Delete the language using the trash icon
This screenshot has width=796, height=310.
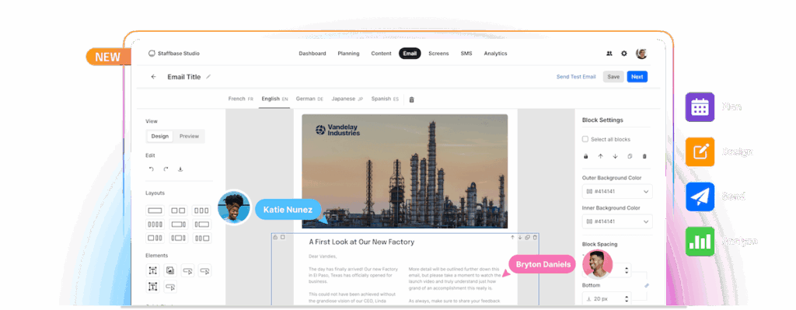pyautogui.click(x=411, y=99)
